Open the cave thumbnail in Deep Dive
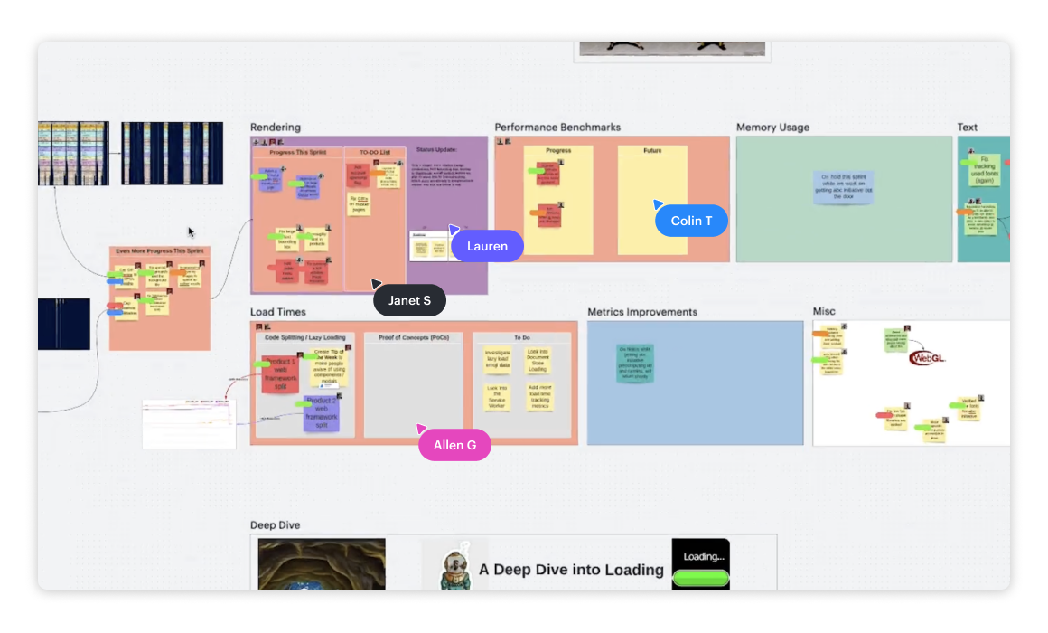This screenshot has height=633, width=1048. [322, 564]
